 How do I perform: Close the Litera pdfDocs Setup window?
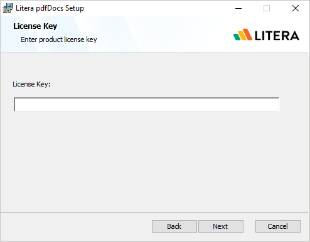click(296, 8)
